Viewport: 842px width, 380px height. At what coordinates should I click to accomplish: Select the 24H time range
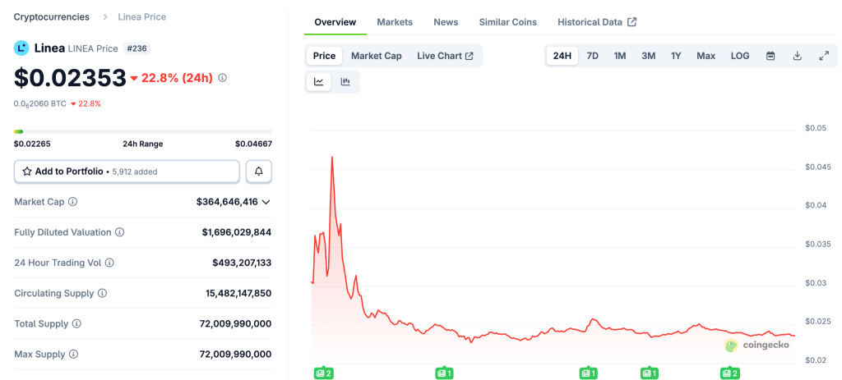[562, 56]
